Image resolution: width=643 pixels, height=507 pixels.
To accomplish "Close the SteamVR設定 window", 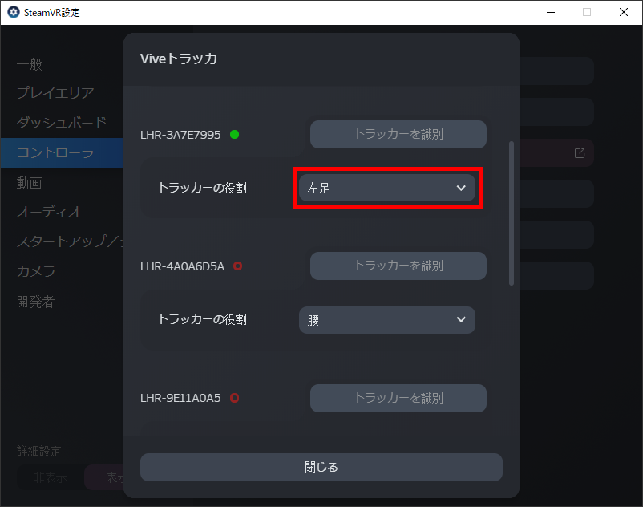I will pyautogui.click(x=624, y=12).
